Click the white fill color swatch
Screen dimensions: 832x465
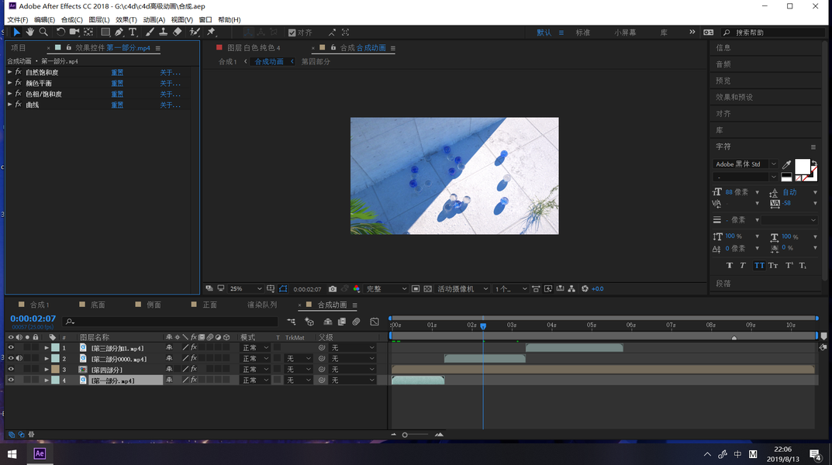[x=803, y=167]
